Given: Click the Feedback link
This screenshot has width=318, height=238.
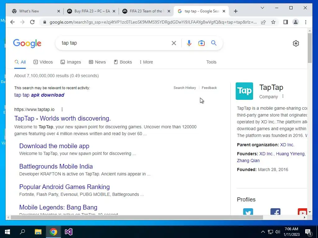Looking at the screenshot, I should coord(209,88).
